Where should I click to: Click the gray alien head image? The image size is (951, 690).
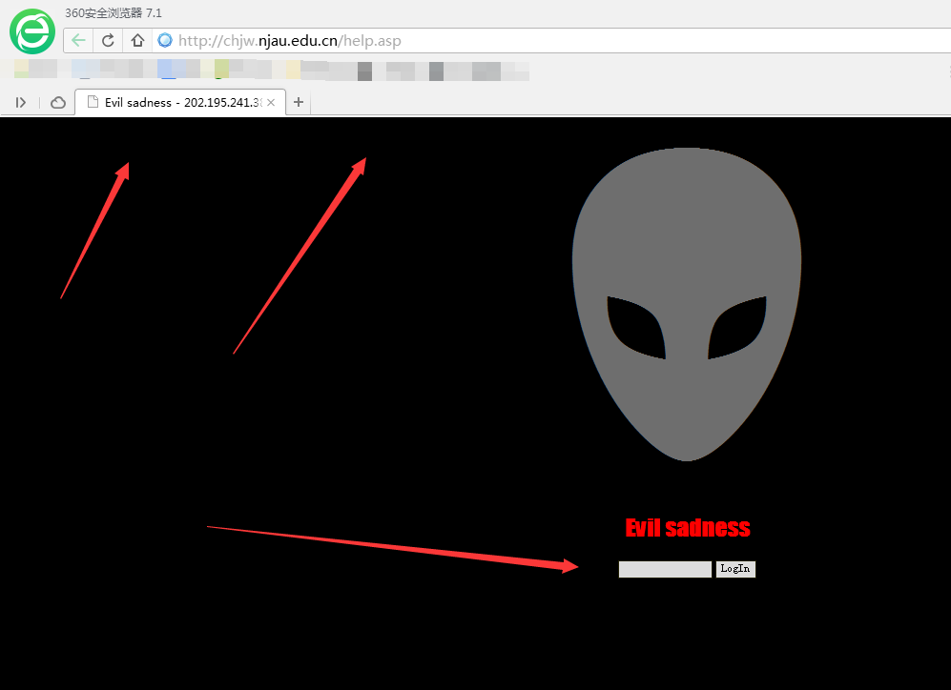coord(687,304)
